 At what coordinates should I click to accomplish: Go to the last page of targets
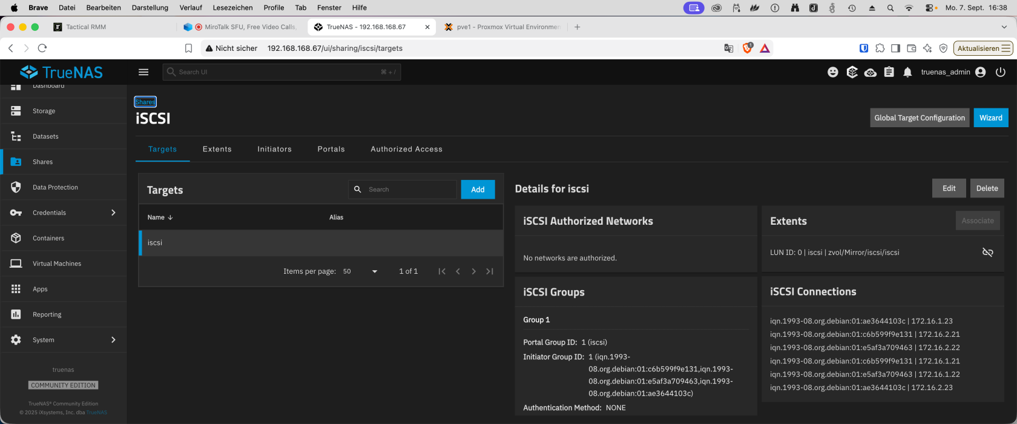(490, 271)
